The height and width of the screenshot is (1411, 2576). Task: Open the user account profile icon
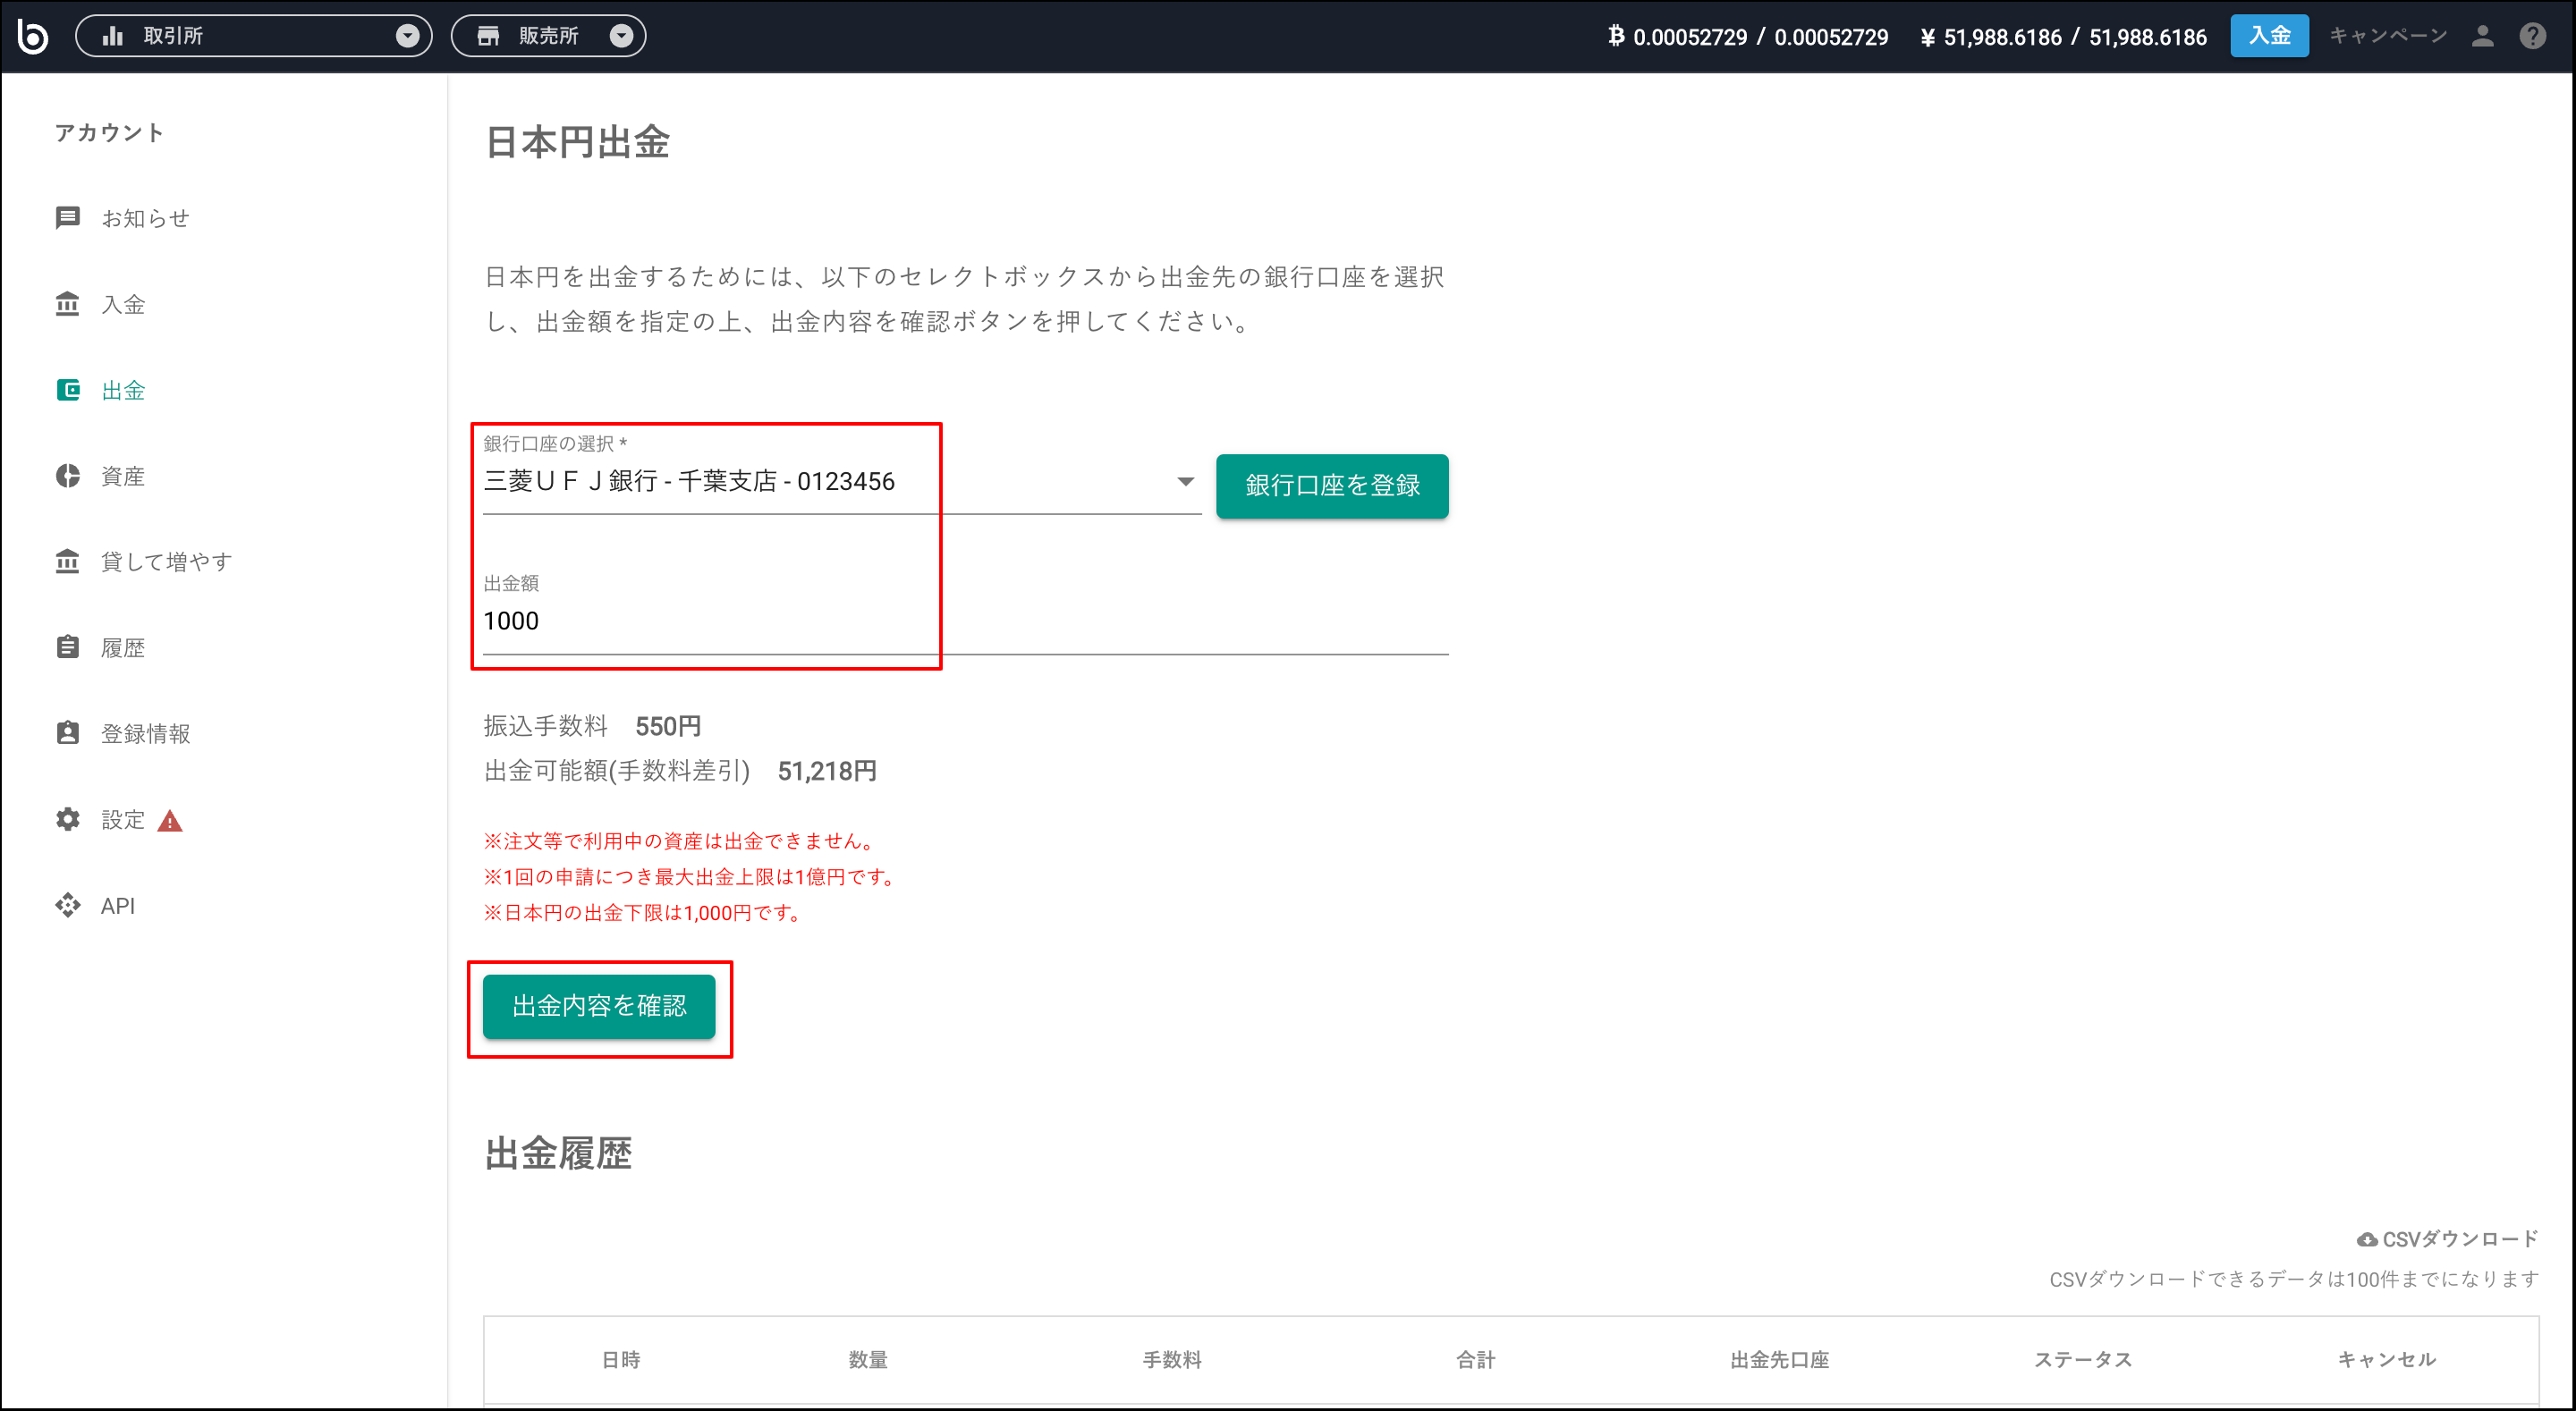[x=2482, y=36]
